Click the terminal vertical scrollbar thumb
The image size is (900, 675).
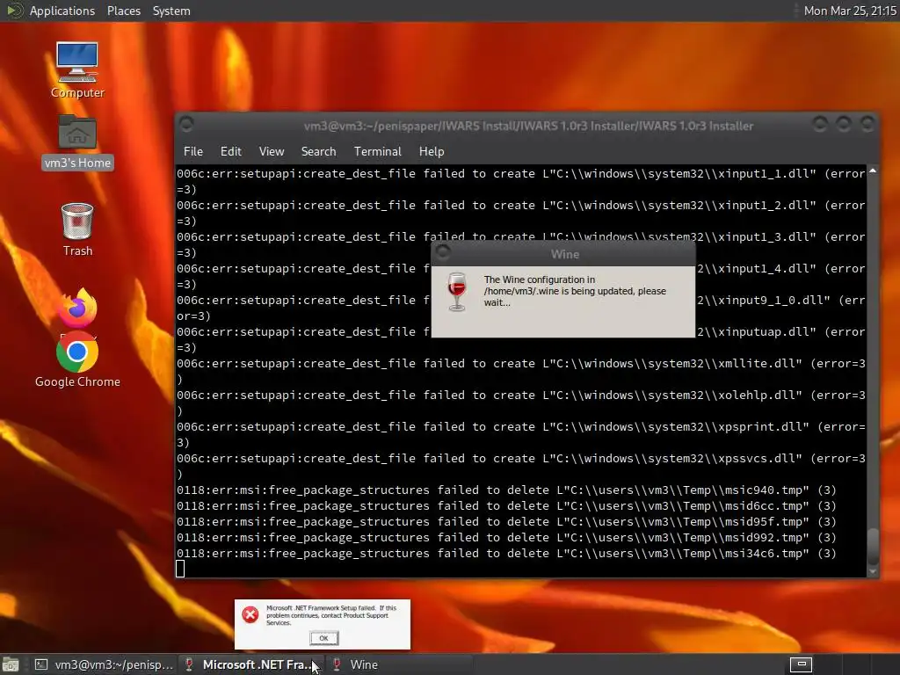tap(873, 547)
